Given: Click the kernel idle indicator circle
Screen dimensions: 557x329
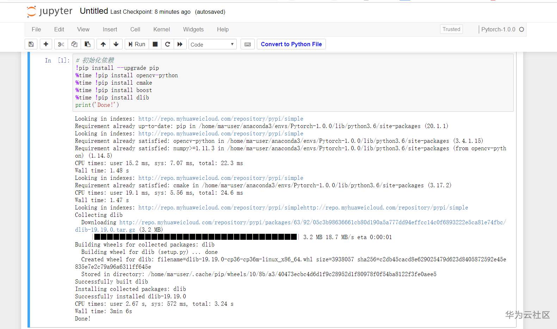Looking at the screenshot, I should click(x=522, y=30).
